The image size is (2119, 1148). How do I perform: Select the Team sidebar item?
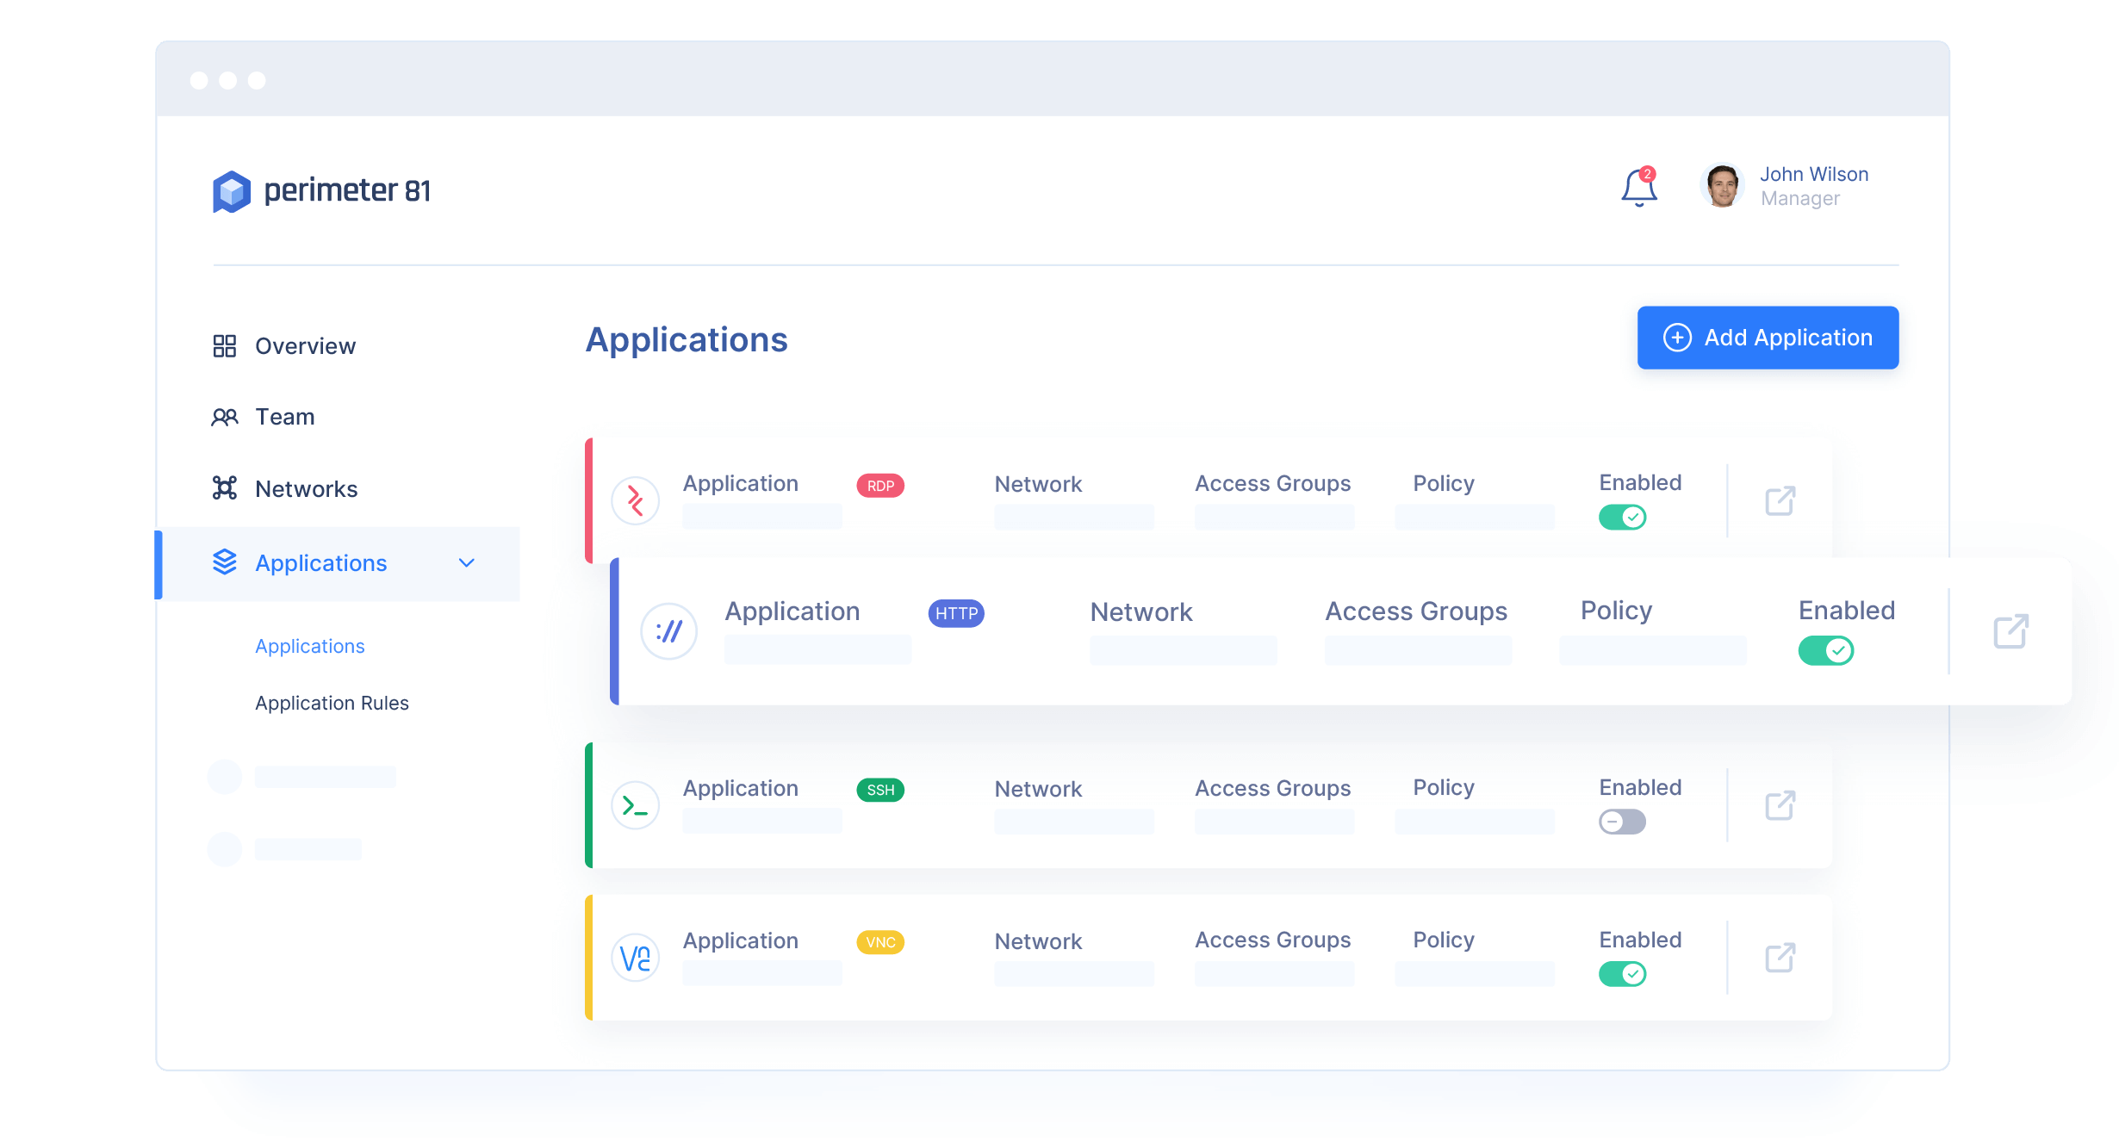[284, 417]
